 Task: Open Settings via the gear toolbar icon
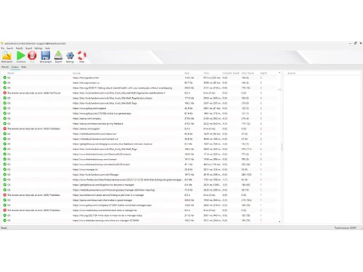[70, 56]
